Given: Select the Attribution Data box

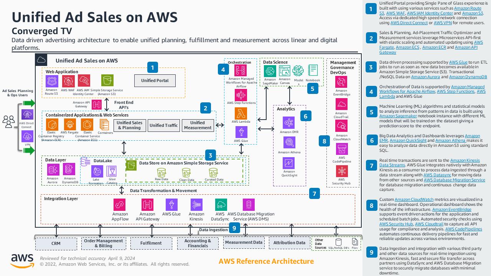Looking at the screenshot, I should pos(290,243).
